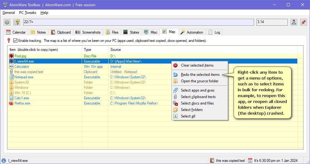Choose Select docs and files
310x164 pixels.
tap(197, 103)
